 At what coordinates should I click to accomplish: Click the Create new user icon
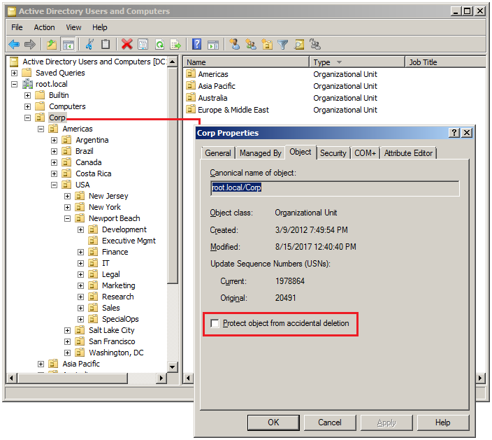coord(235,45)
